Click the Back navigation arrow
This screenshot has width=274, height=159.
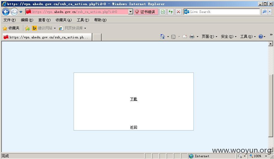tap(6, 12)
